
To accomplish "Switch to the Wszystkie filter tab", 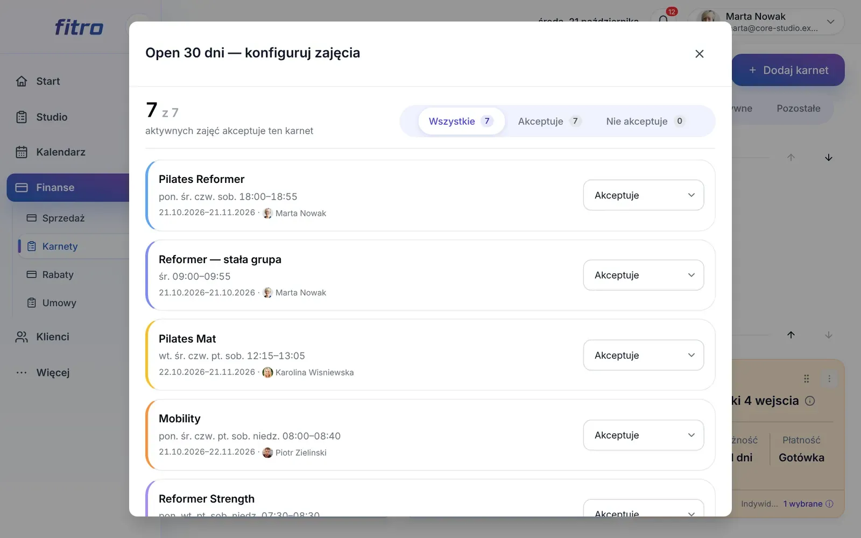I will pos(461,121).
